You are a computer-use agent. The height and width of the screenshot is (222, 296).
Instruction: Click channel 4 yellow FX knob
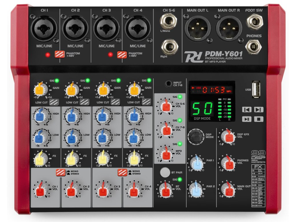point(134,159)
